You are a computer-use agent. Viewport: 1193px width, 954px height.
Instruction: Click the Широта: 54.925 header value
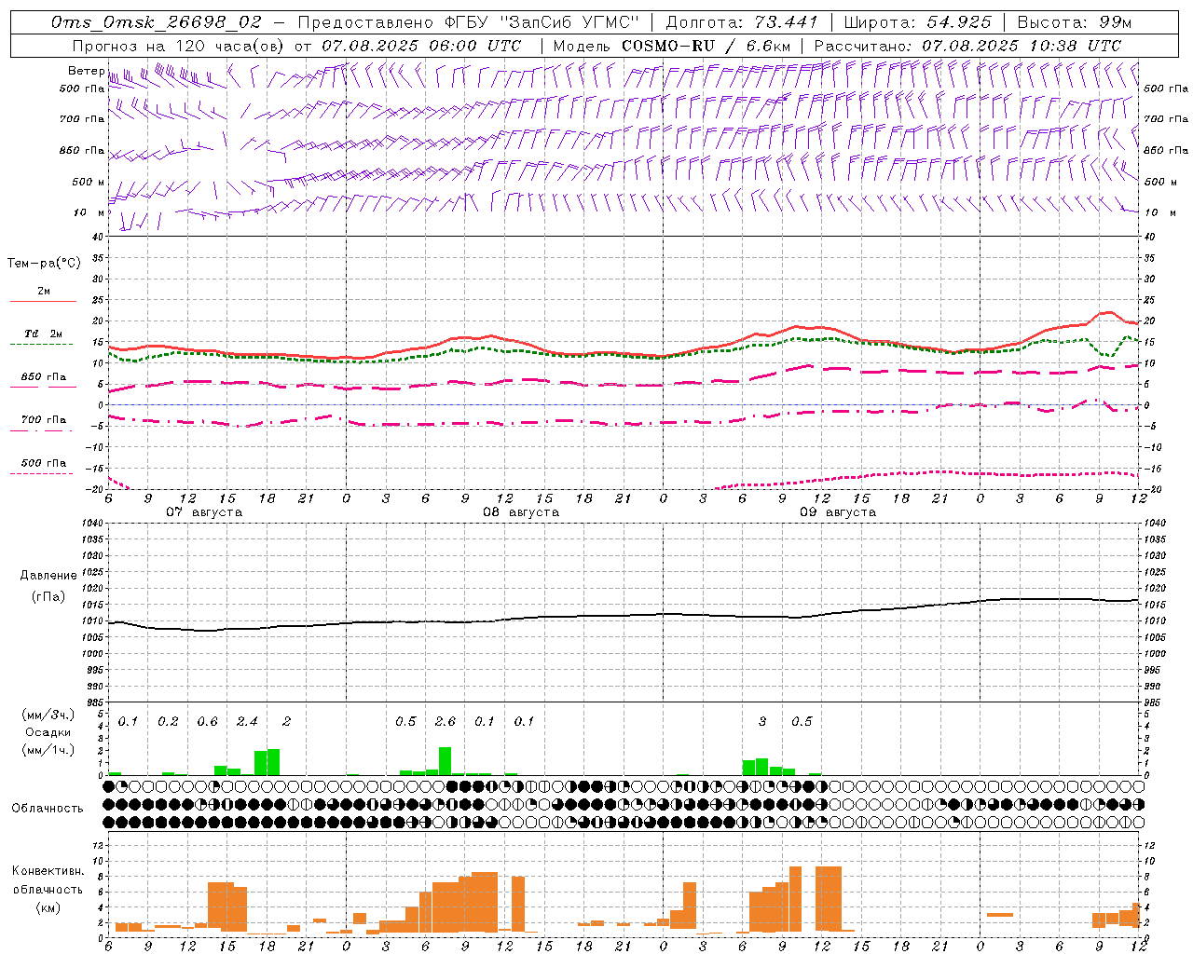coord(917,22)
